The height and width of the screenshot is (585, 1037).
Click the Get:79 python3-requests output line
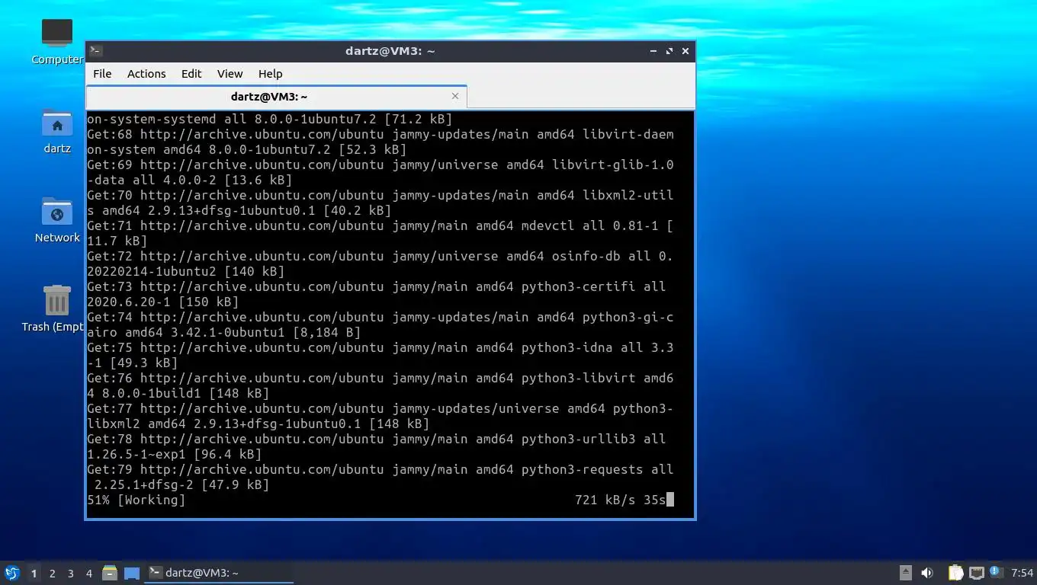click(x=380, y=477)
